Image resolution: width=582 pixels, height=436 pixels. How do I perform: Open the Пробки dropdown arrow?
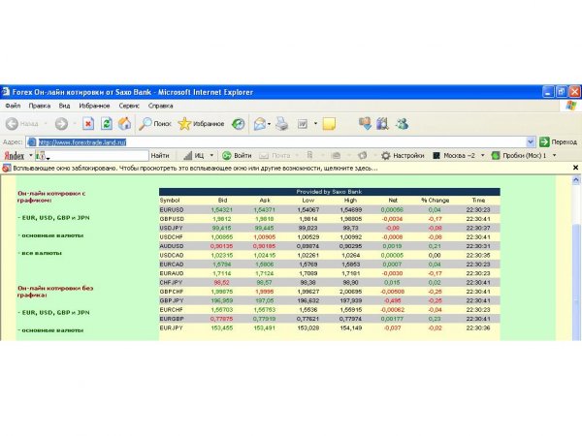pos(555,156)
